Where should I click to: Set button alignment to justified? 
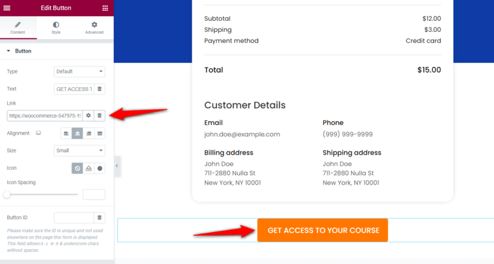100,133
